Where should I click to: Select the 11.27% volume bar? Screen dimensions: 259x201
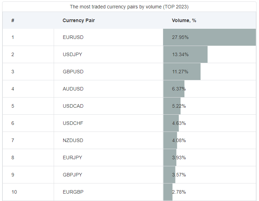tap(182, 72)
